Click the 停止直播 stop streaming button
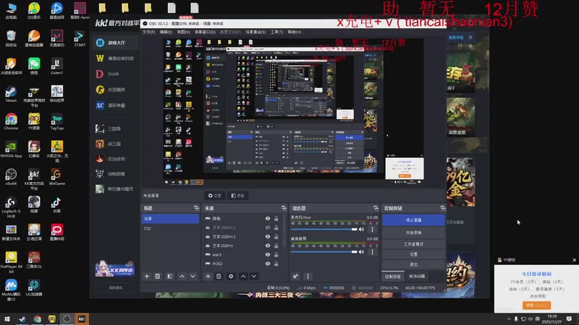The height and width of the screenshot is (325, 579). [x=413, y=220]
